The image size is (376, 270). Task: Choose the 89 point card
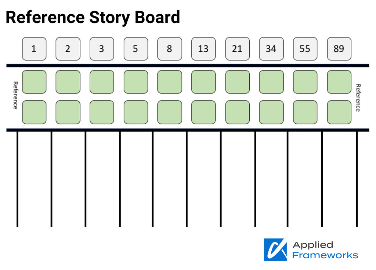[x=339, y=49]
